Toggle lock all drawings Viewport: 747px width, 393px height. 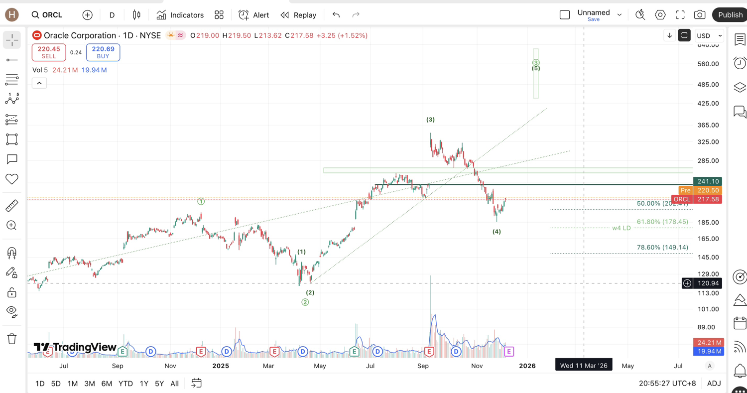point(12,292)
